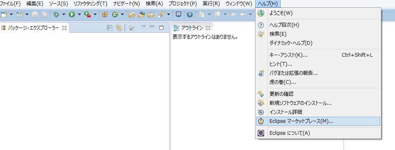Click the Run External Tools icon
The width and height of the screenshot is (395, 150).
click(88, 14)
